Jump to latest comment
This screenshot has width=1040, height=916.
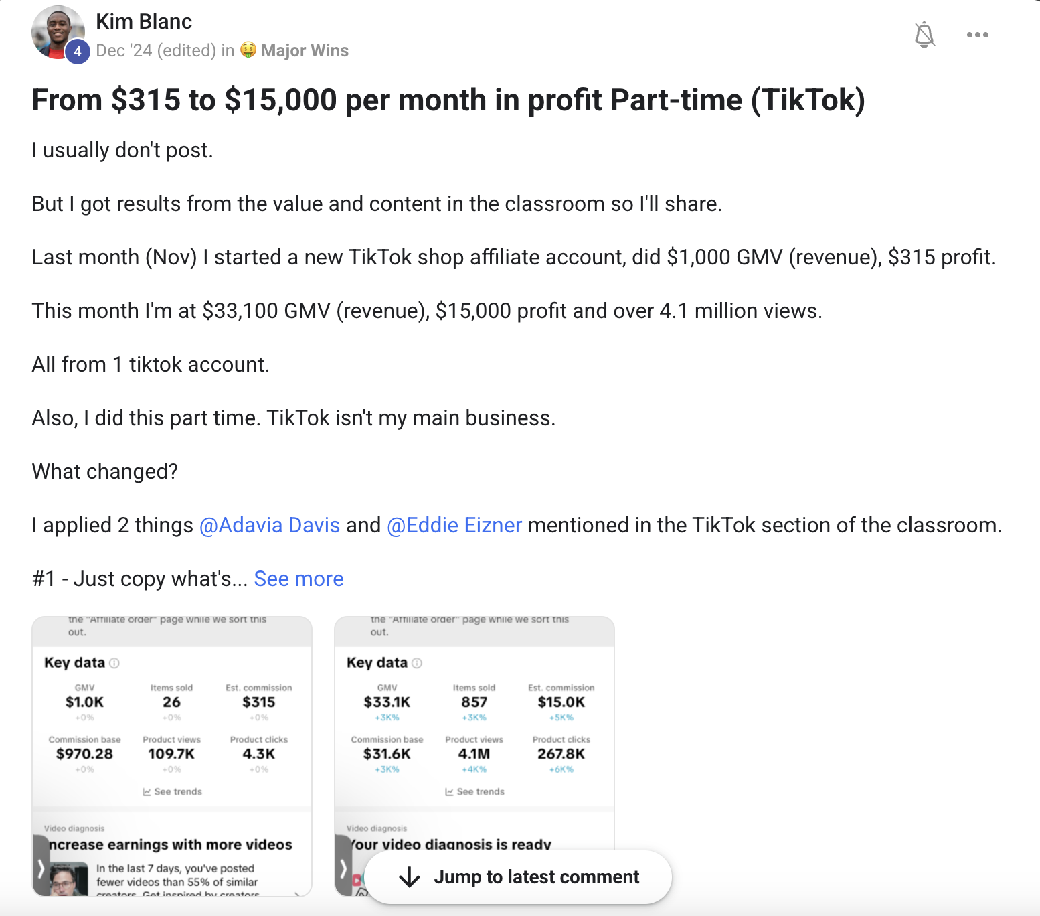[x=519, y=877]
